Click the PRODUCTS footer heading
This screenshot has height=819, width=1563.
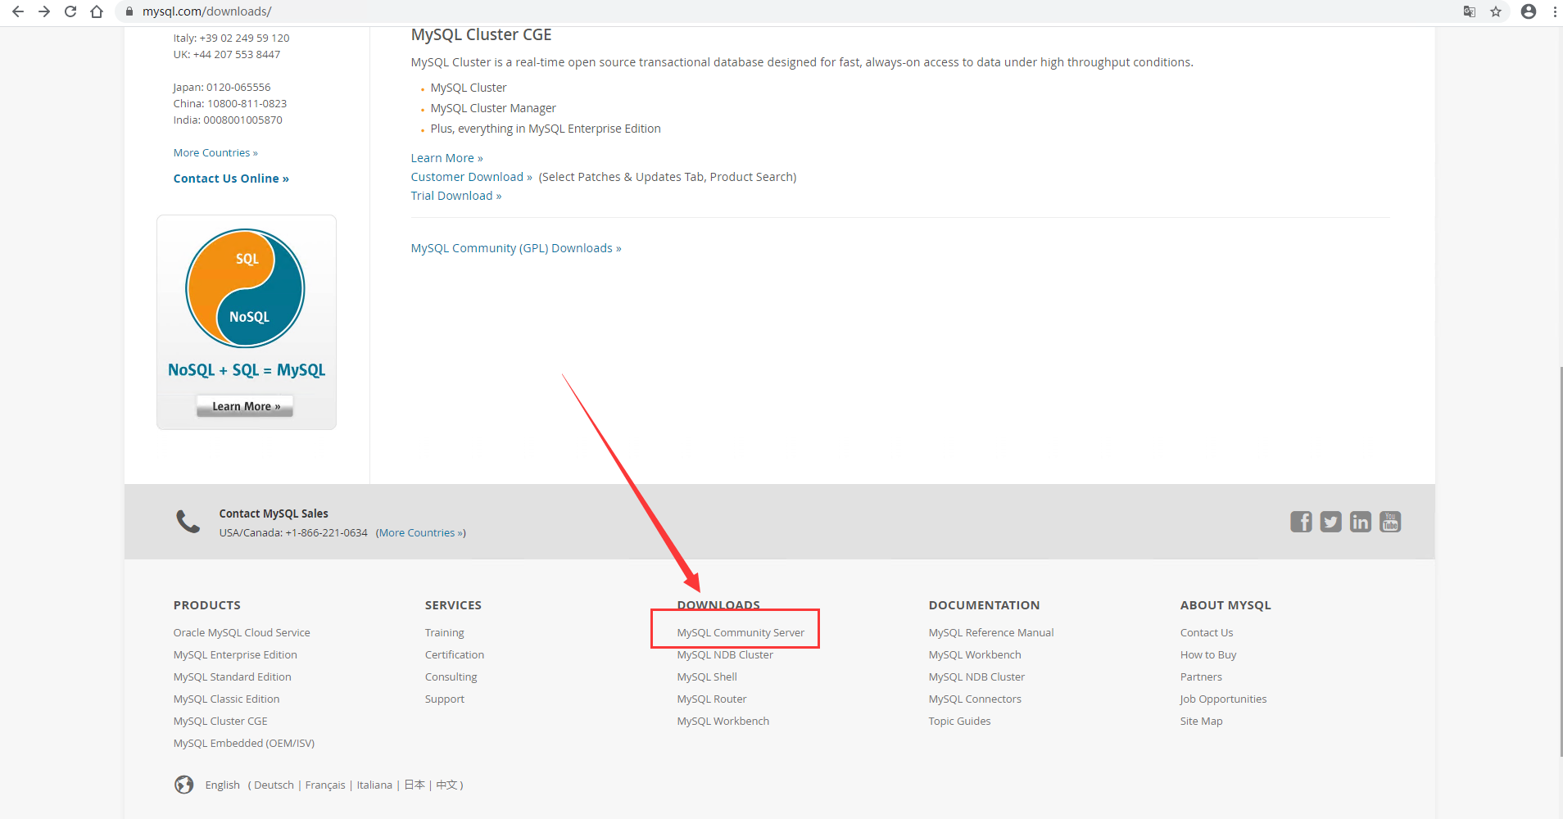pos(207,605)
